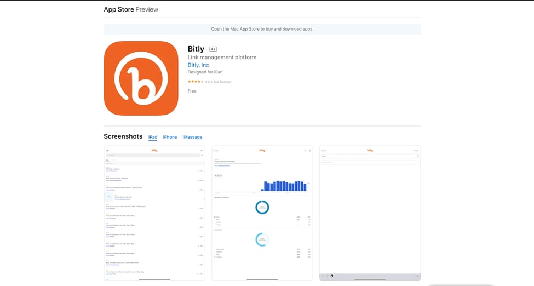Click the 'Bitly' app title

196,49
